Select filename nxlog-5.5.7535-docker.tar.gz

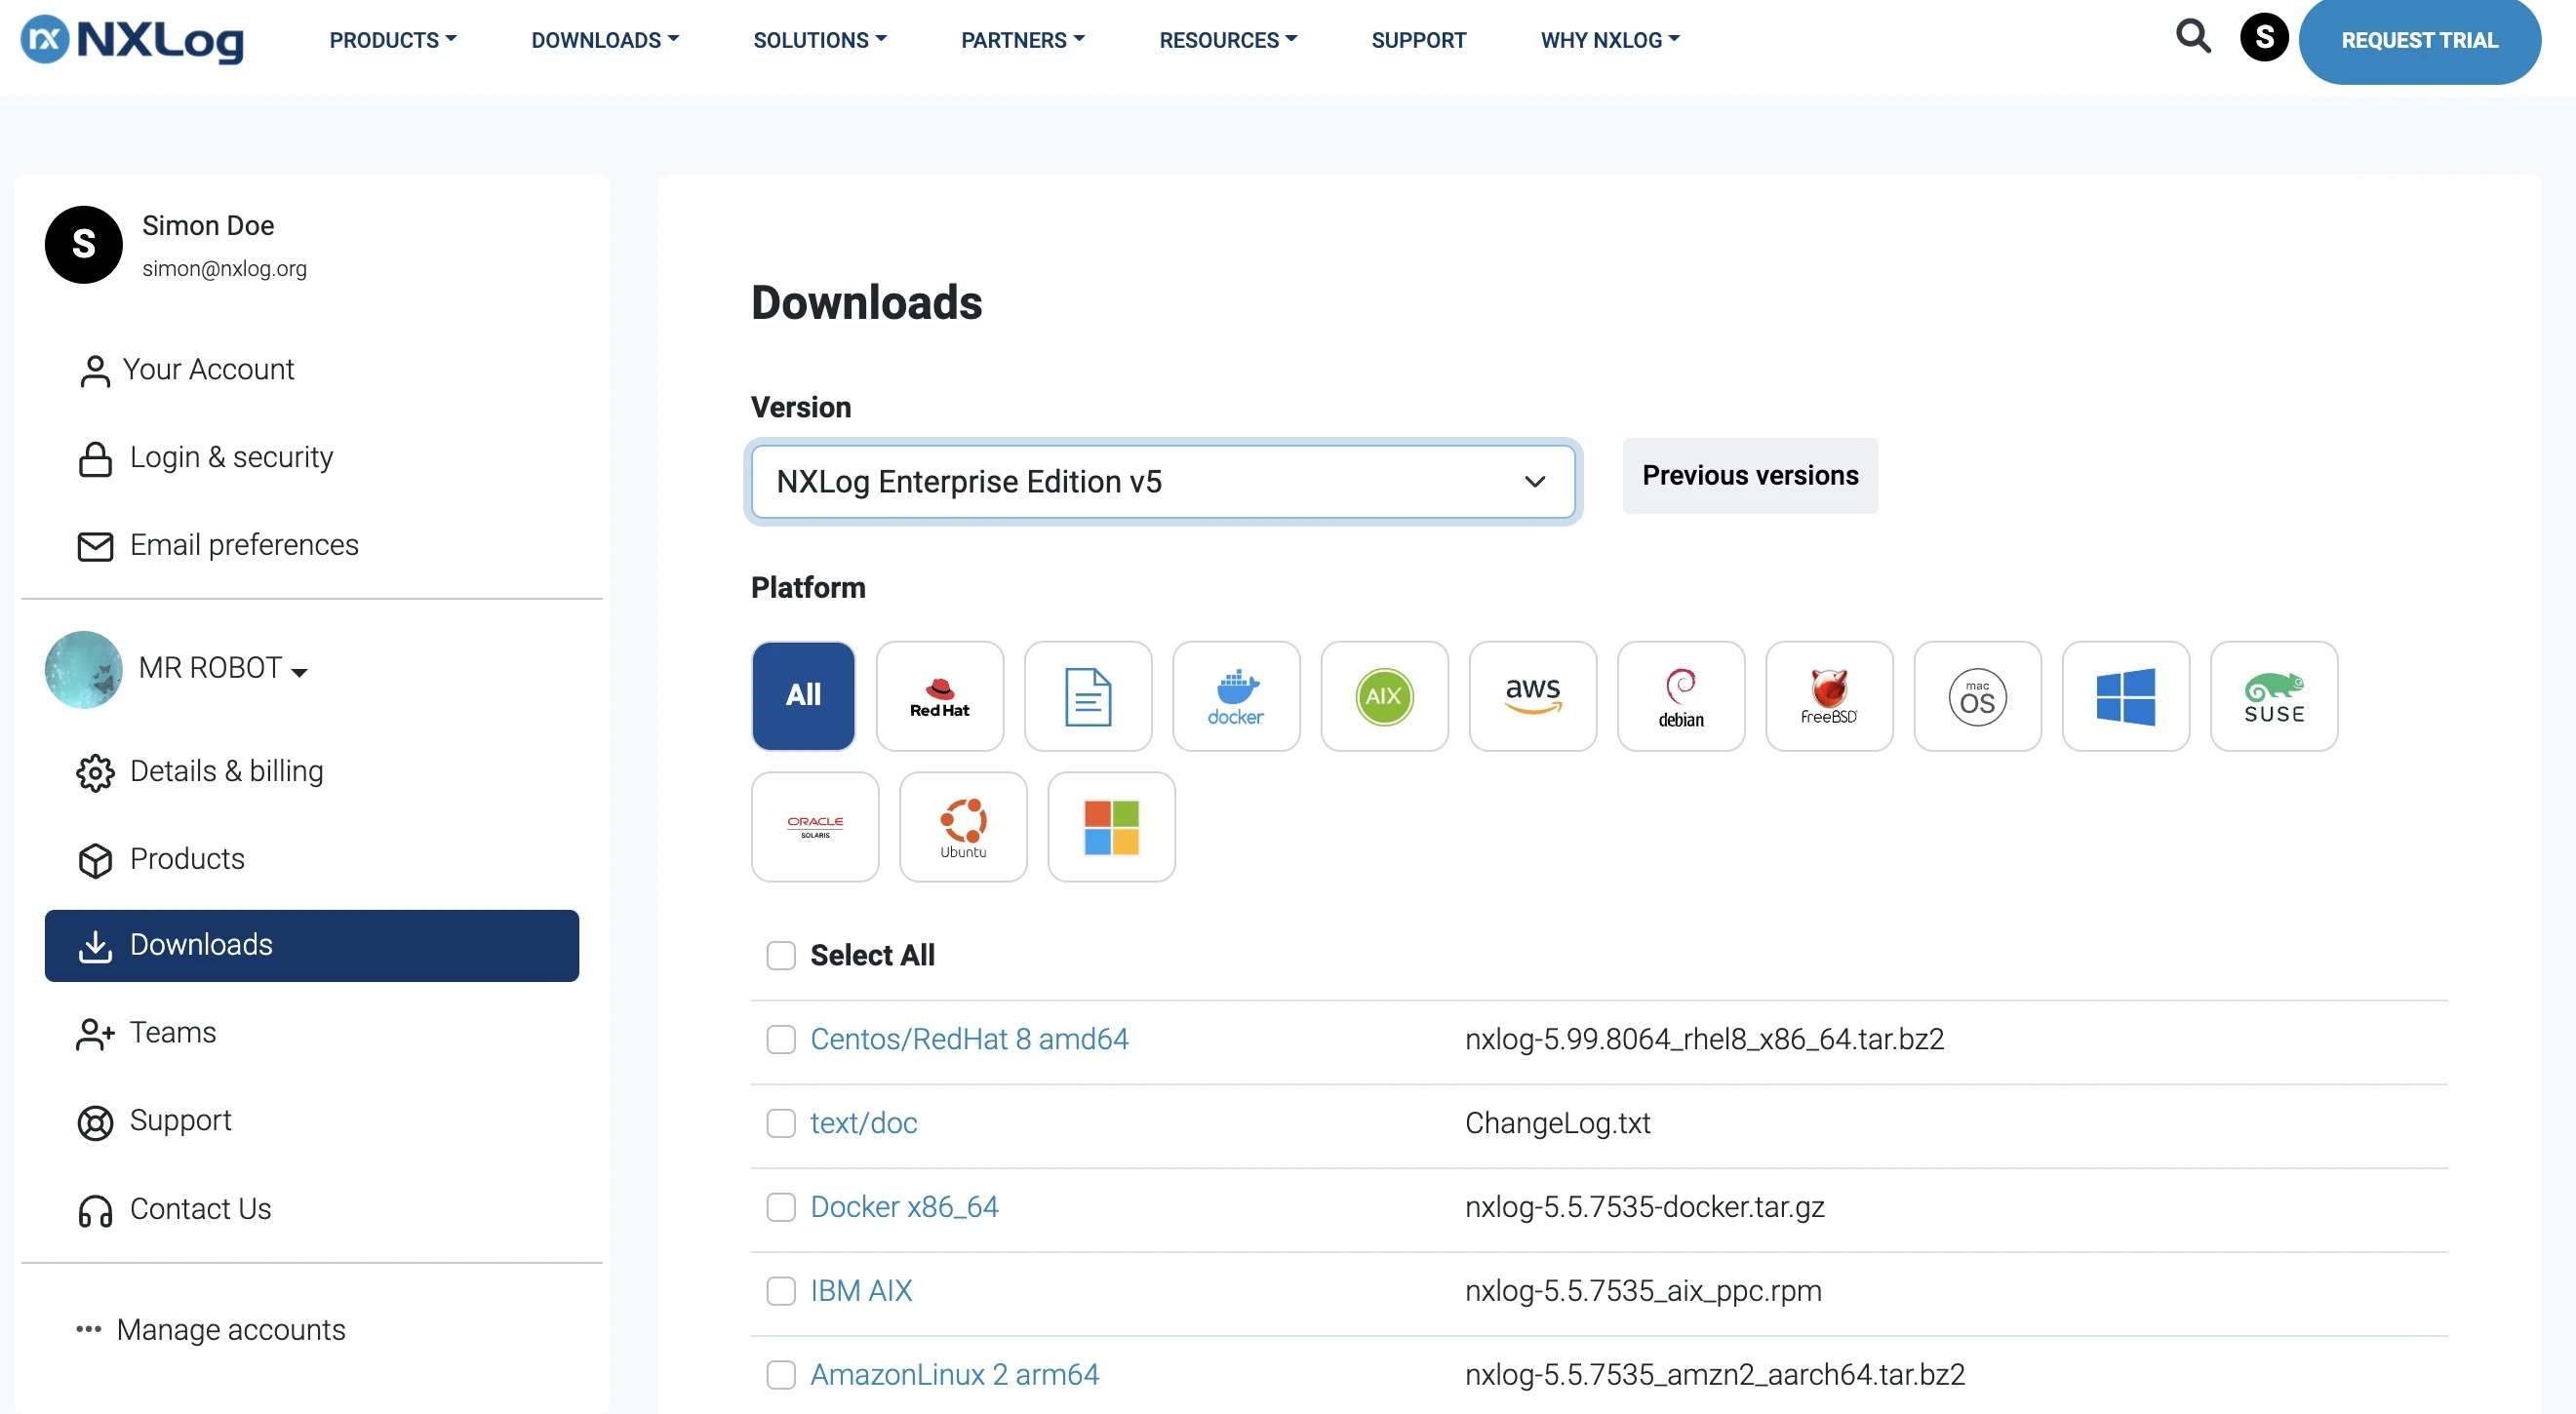(x=1644, y=1207)
